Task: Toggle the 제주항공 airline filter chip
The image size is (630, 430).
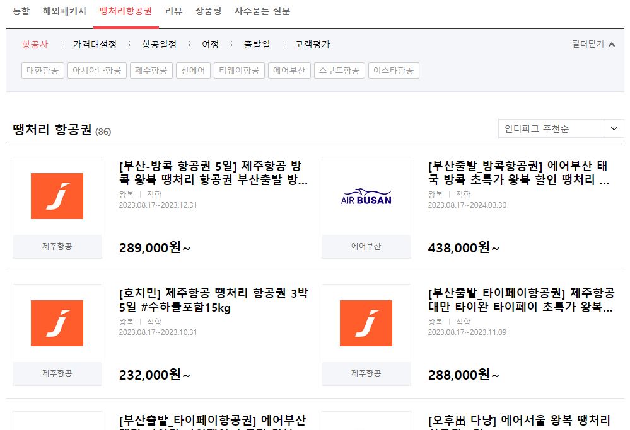Action: click(151, 71)
